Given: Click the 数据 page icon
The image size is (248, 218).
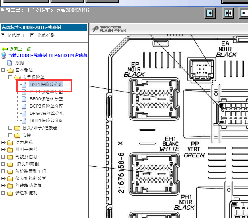Looking at the screenshot, I should 10,63.
